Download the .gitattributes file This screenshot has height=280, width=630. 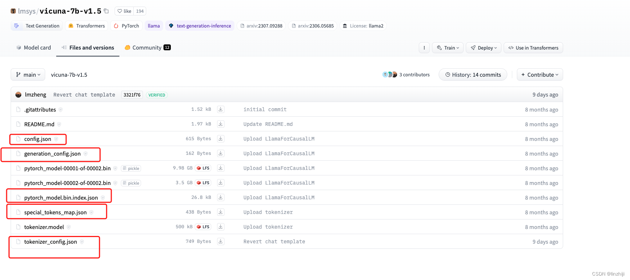click(x=221, y=109)
